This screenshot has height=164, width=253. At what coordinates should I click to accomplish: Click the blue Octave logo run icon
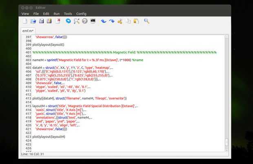[x=68, y=21]
